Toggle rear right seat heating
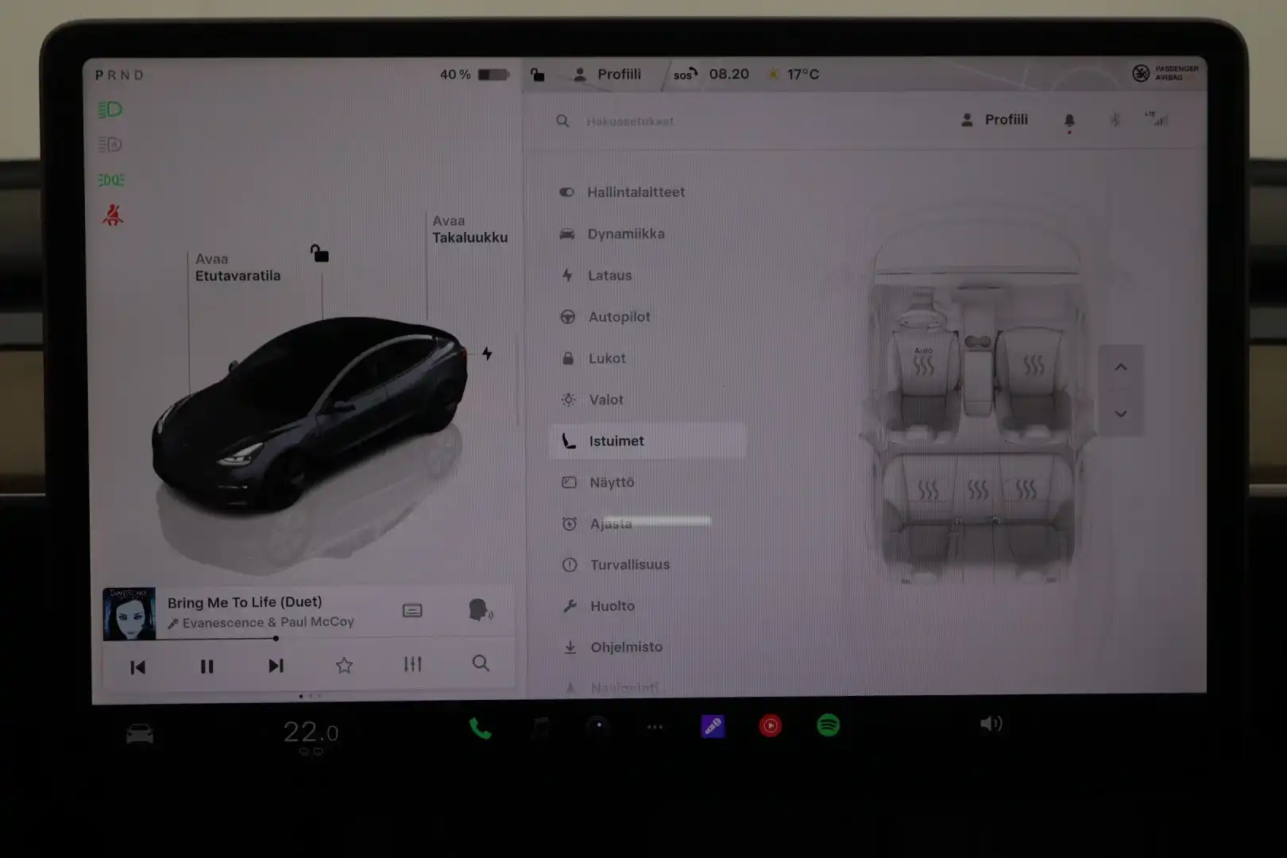The image size is (1287, 858). [1026, 490]
